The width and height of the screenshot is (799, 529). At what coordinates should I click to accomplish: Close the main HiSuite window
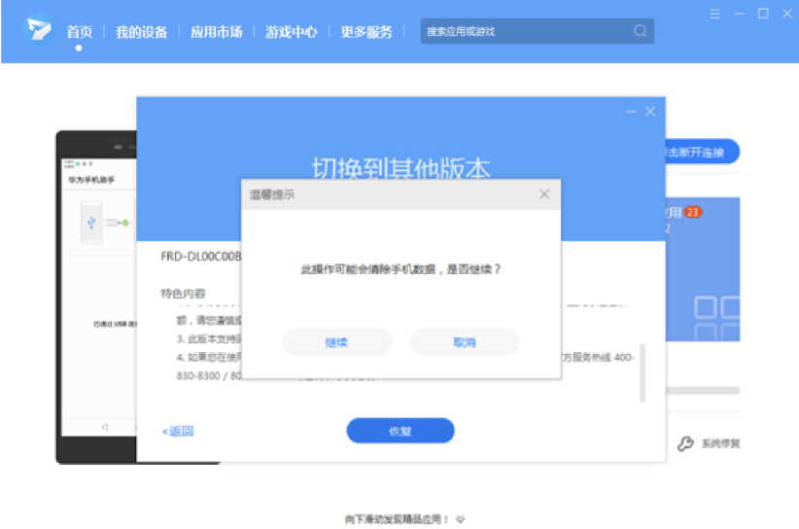pos(786,14)
